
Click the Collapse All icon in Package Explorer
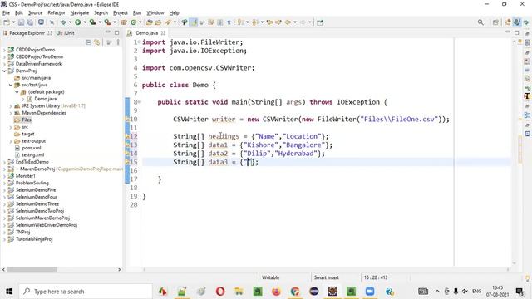pyautogui.click(x=88, y=42)
